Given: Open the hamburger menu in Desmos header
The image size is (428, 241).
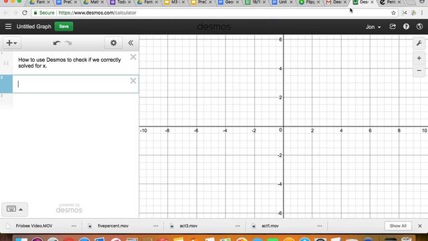Looking at the screenshot, I should (8, 27).
